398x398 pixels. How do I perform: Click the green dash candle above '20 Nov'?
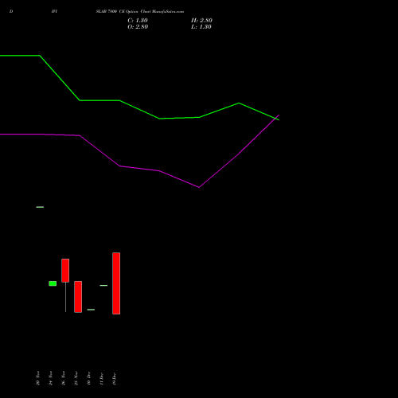[x=40, y=207]
